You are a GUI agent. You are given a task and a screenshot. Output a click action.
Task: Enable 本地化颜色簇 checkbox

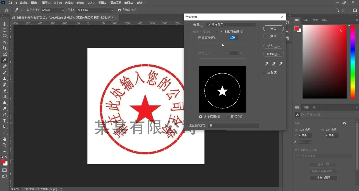[x=217, y=32]
